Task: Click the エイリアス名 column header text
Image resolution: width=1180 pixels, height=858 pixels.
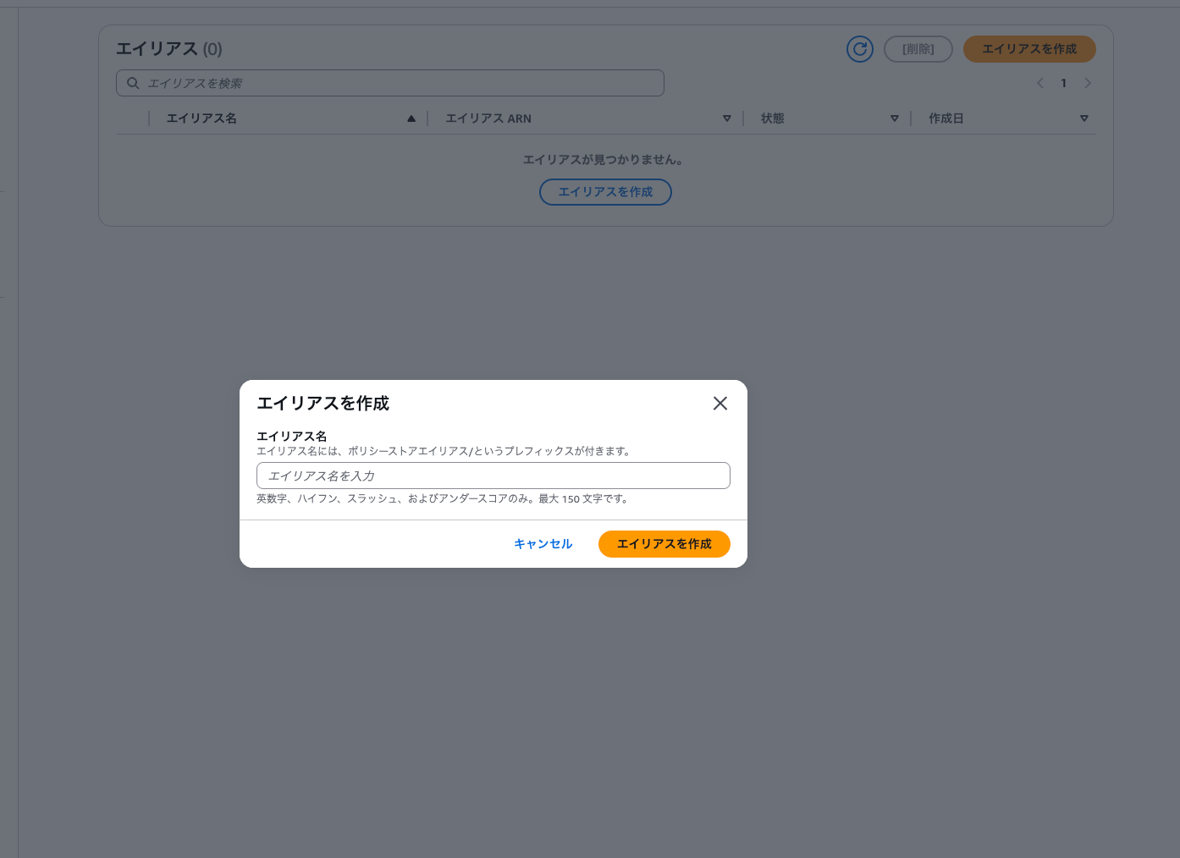Action: [x=201, y=118]
